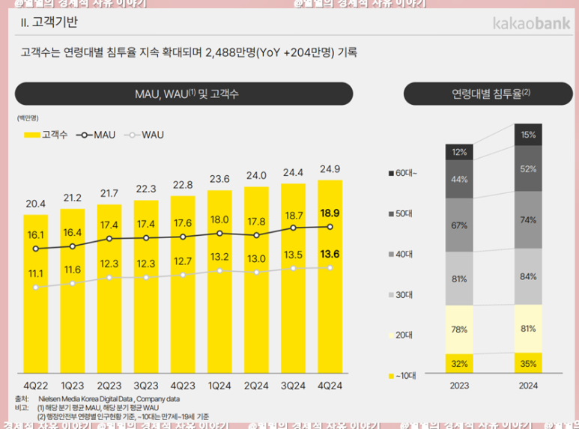Click the 4Q23 axis label
The width and height of the screenshot is (579, 429).
(183, 386)
